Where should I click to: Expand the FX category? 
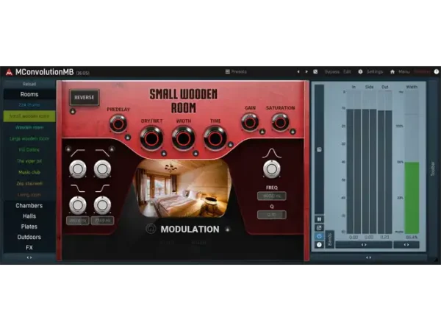(29, 248)
